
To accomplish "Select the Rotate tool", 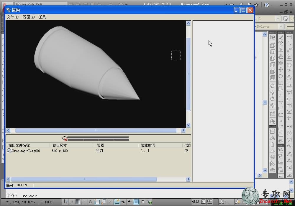I will tap(281, 76).
